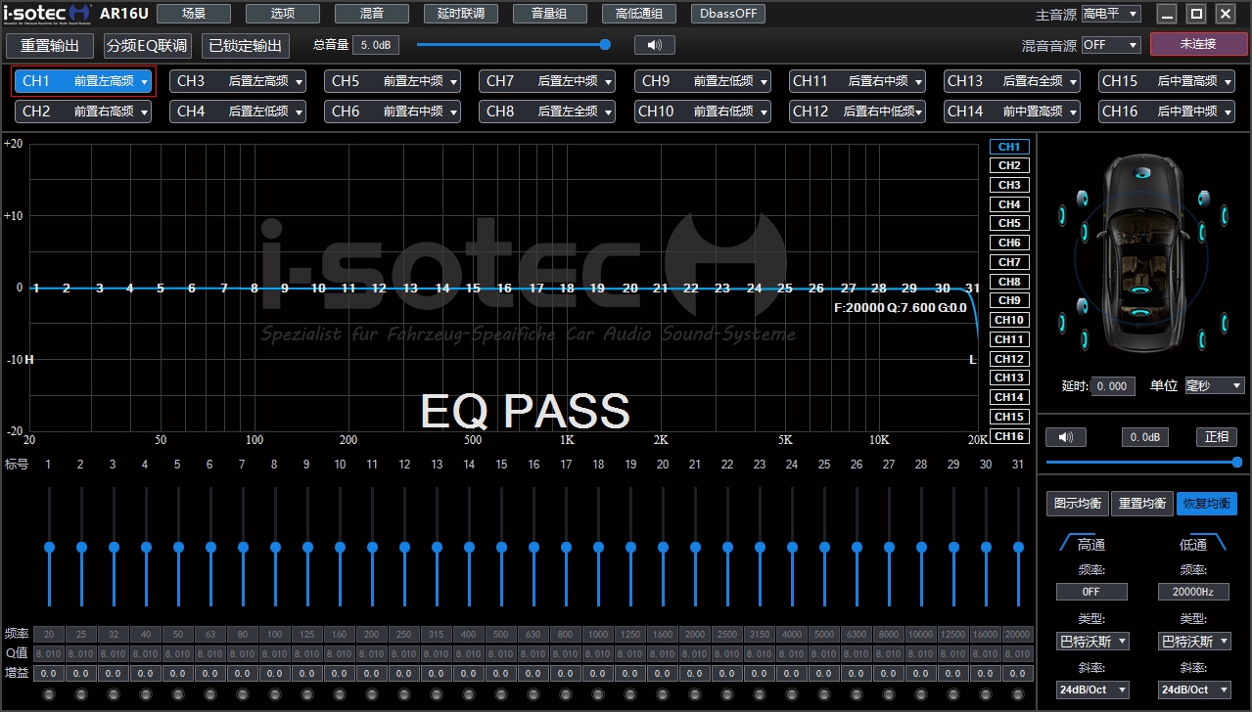The image size is (1252, 712).
Task: Select the front-left top speaker on car diagram
Action: tap(1082, 199)
